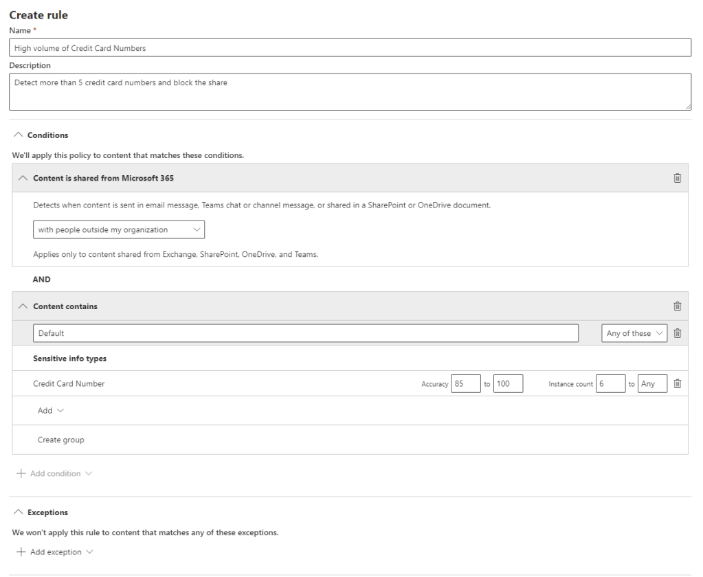This screenshot has height=577, width=703.
Task: Click the Create group link
Action: point(60,440)
